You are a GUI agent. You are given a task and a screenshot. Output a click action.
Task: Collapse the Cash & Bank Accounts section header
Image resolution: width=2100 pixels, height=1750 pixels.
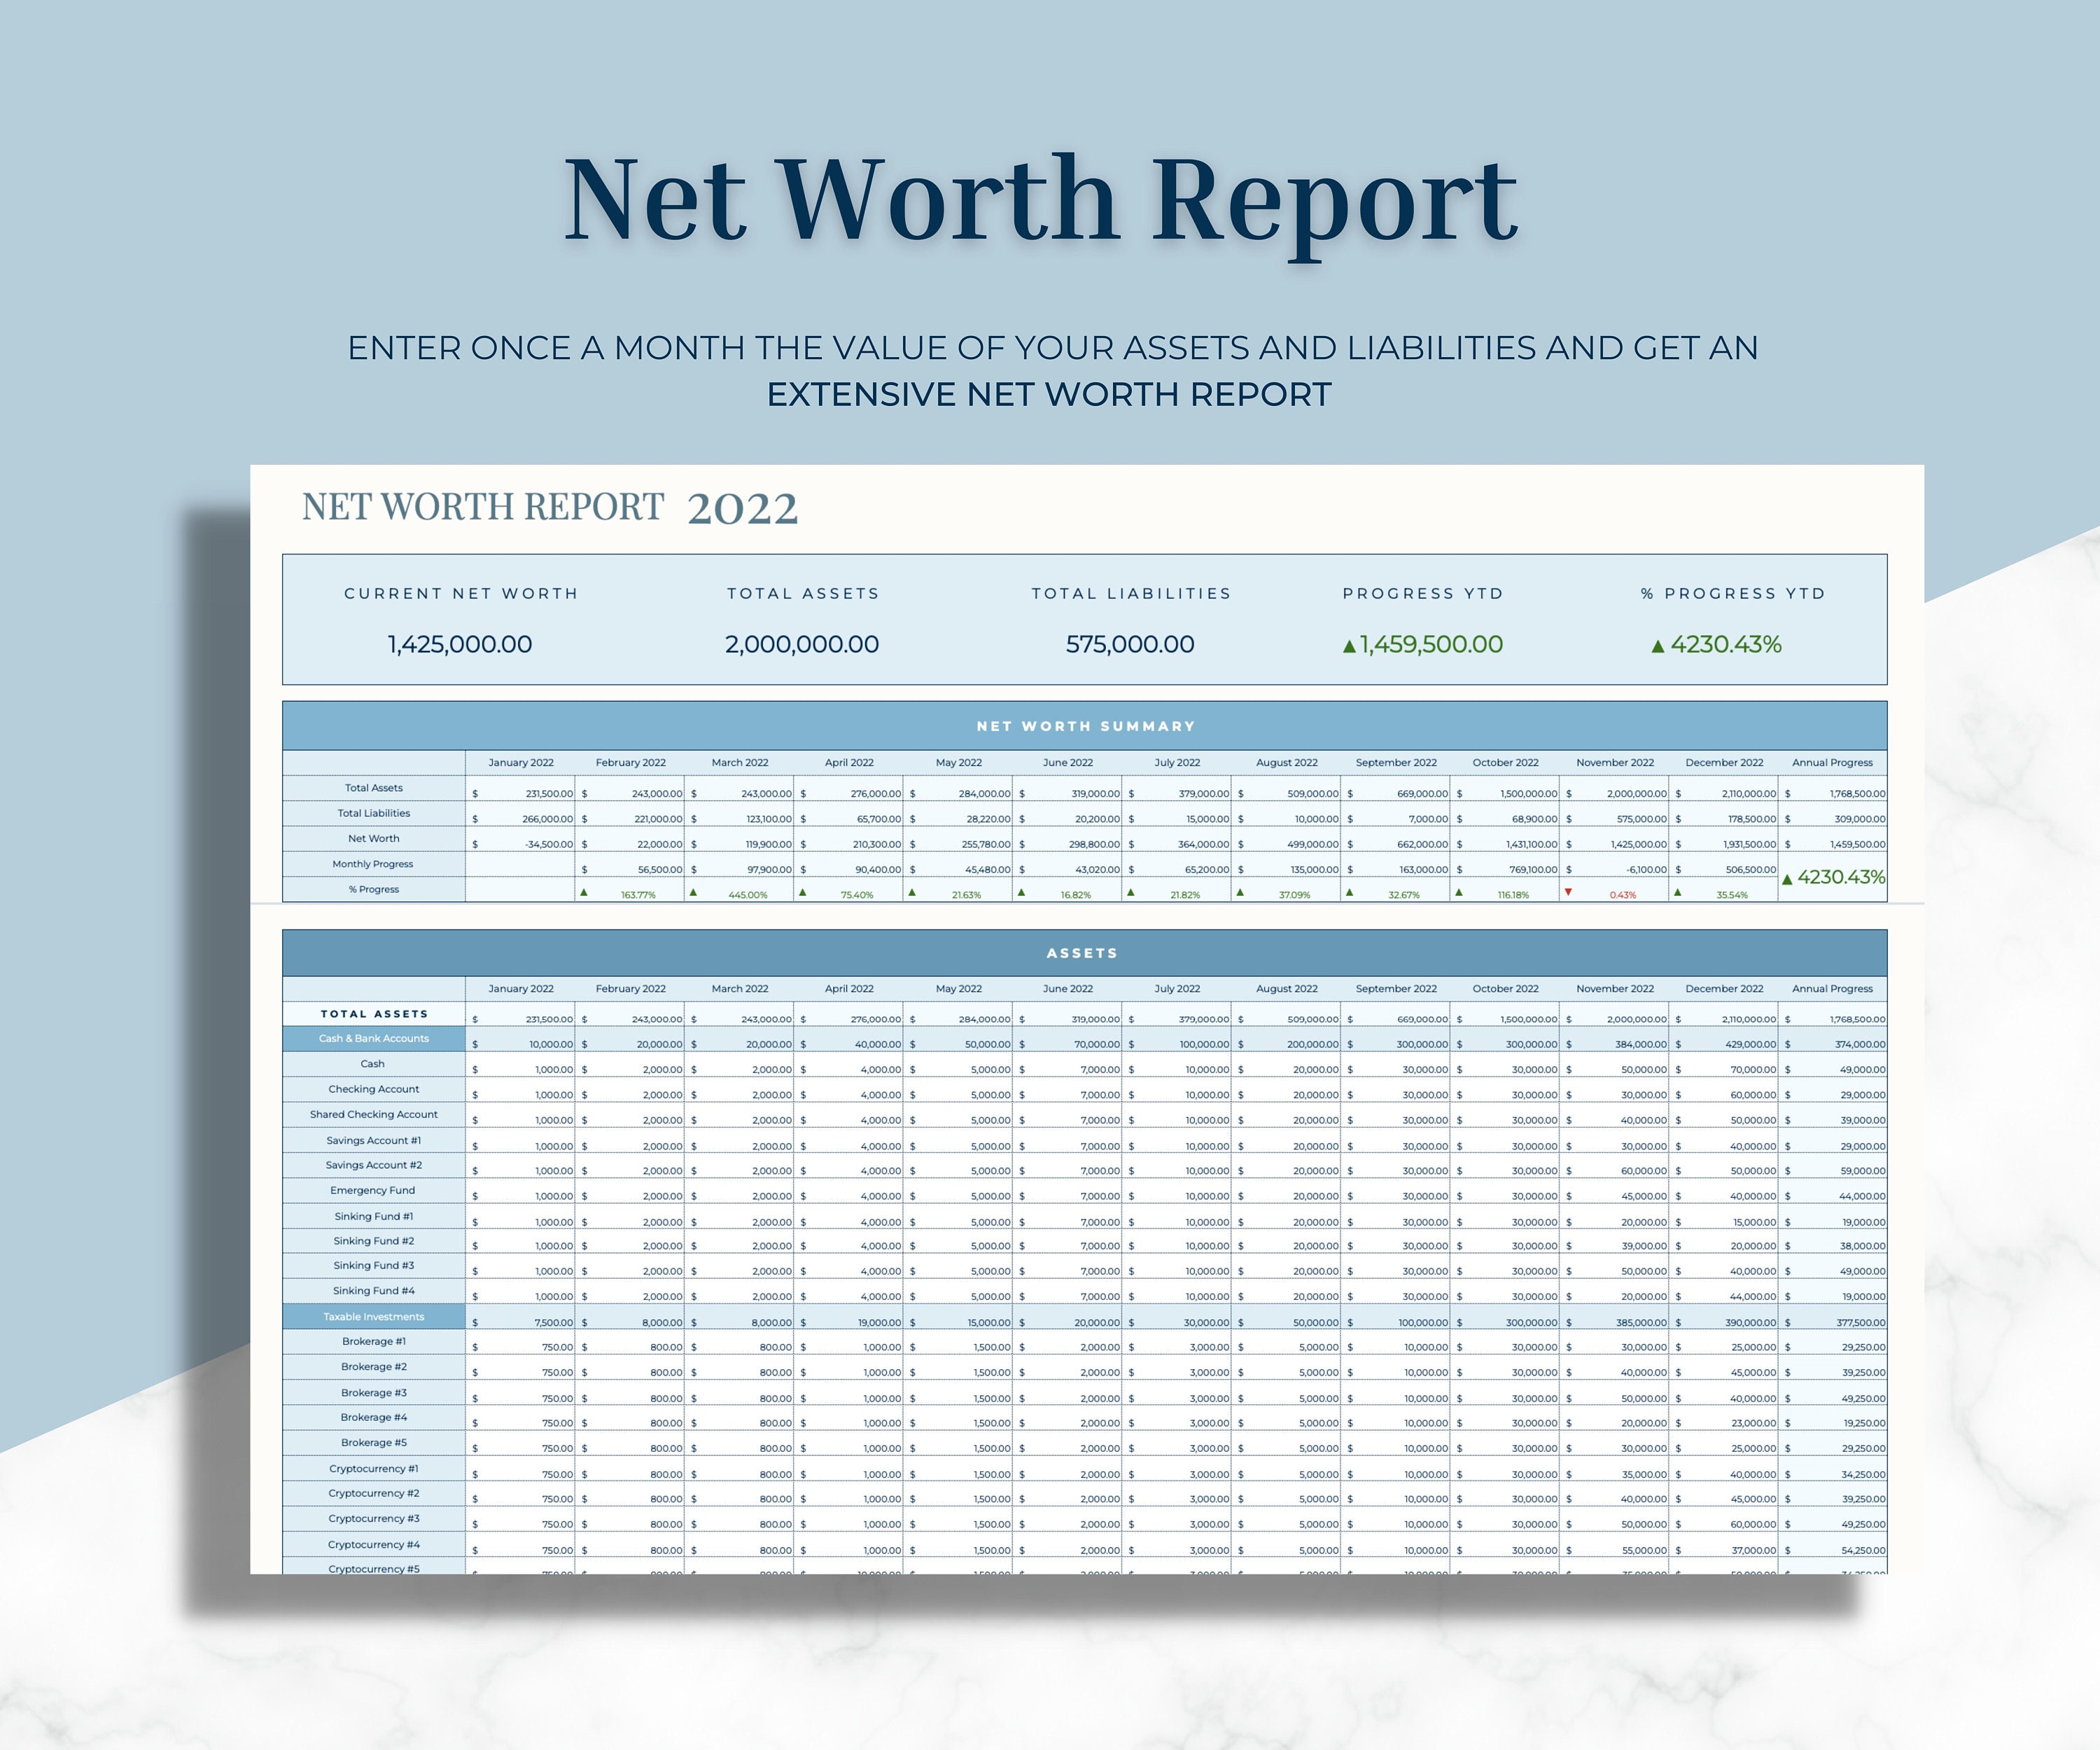373,1039
